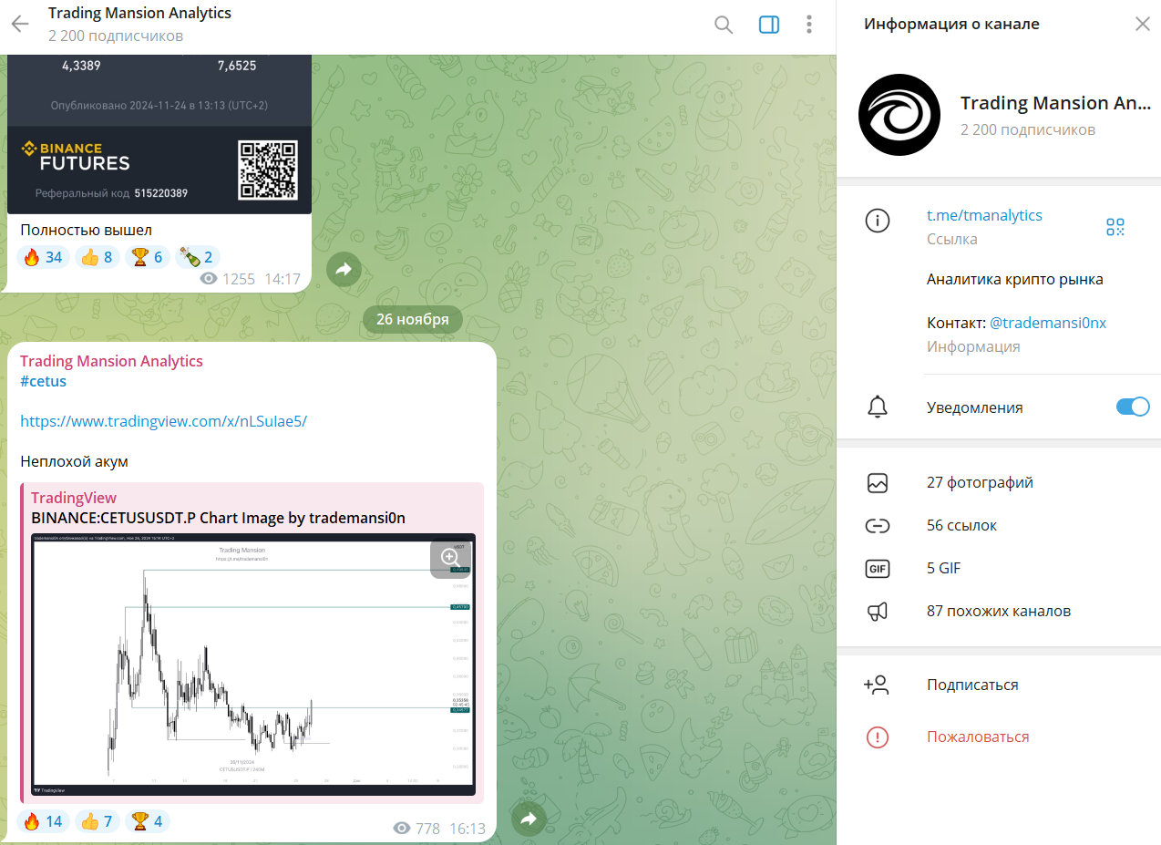Screen dimensions: 1161x845
Task: Close the channel info panel
Action: click(1143, 25)
